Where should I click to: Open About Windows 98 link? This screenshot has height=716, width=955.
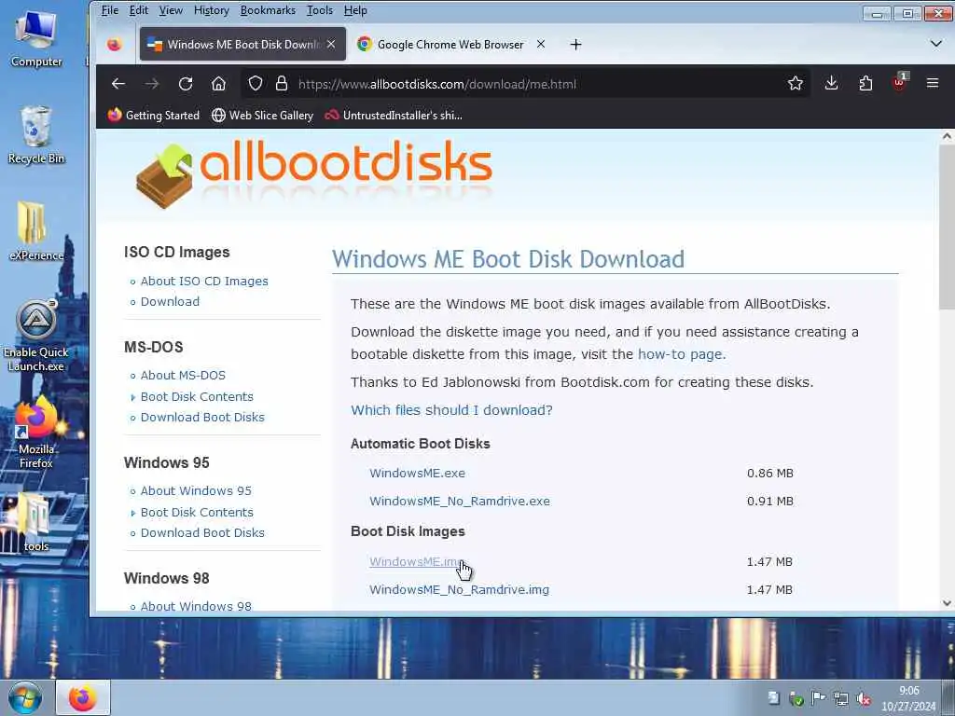coord(196,606)
